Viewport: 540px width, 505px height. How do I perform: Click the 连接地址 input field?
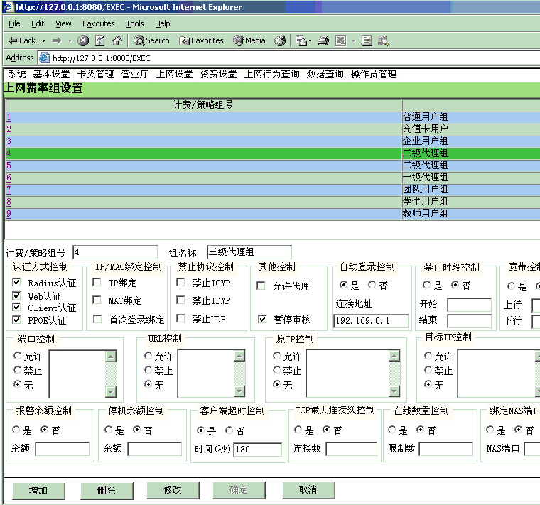[x=371, y=320]
